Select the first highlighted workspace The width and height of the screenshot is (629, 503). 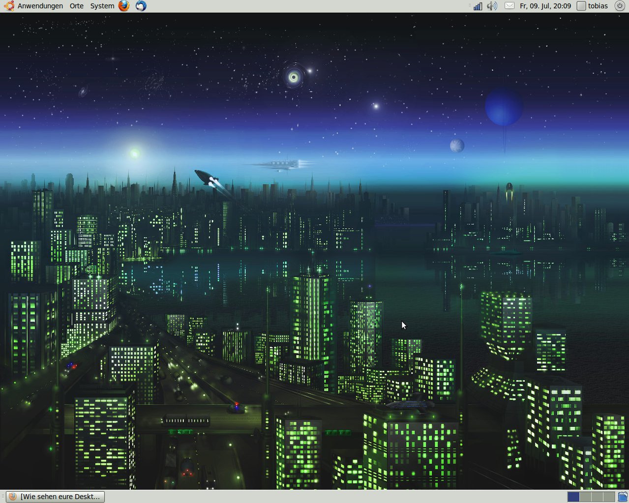click(x=573, y=497)
